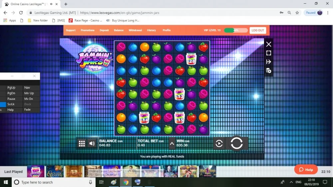The height and width of the screenshot is (187, 333).
Task: Click PgUp in the on-screen keyboard window
Action: tap(11, 88)
